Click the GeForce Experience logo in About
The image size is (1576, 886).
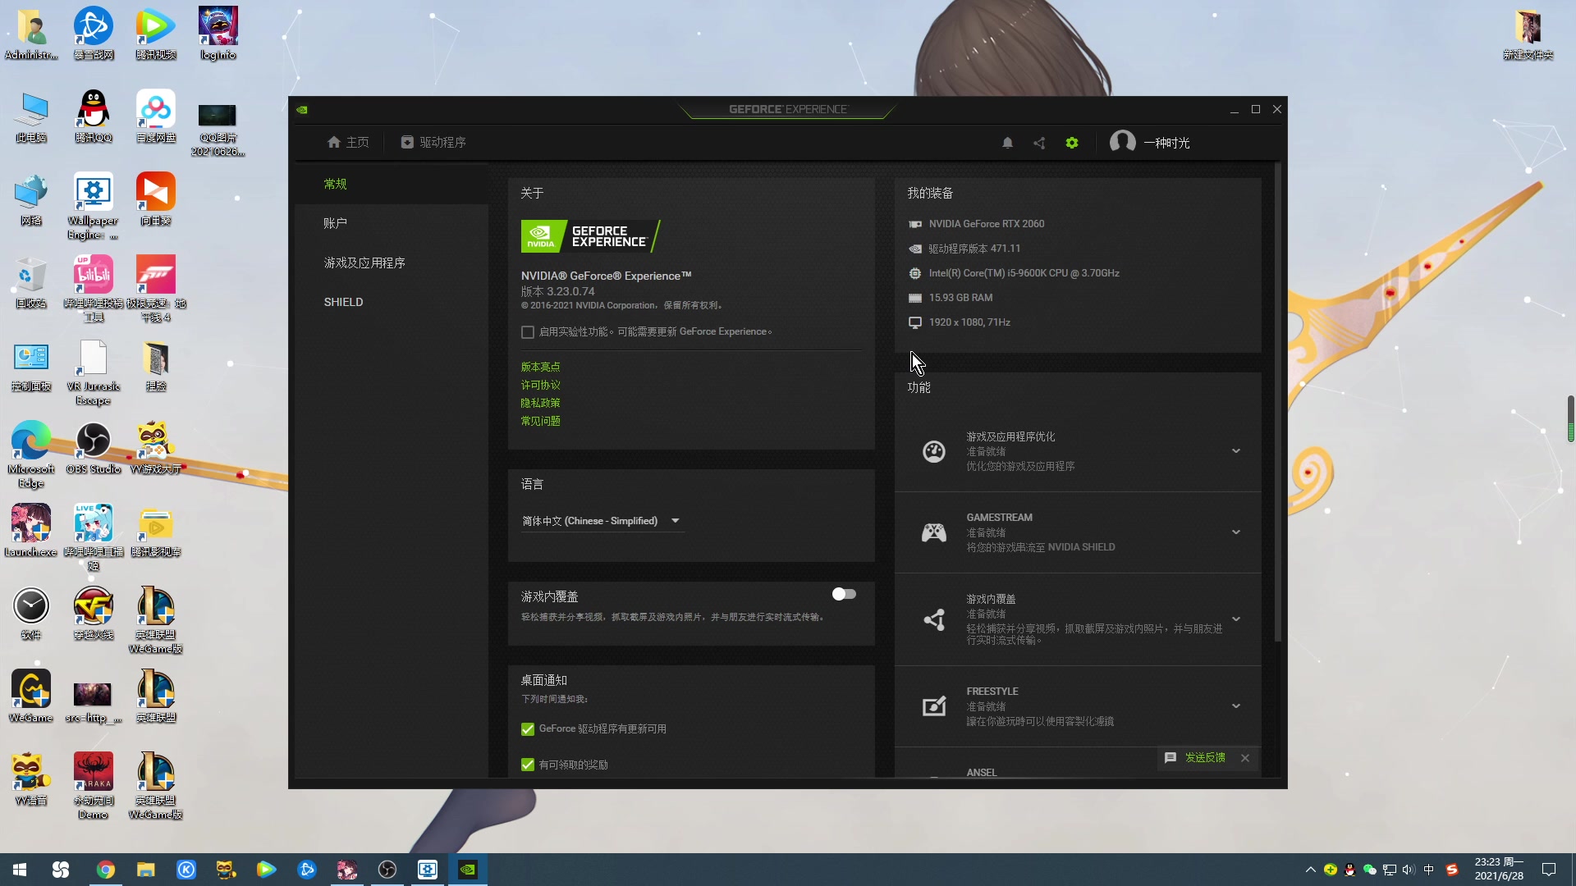click(591, 236)
